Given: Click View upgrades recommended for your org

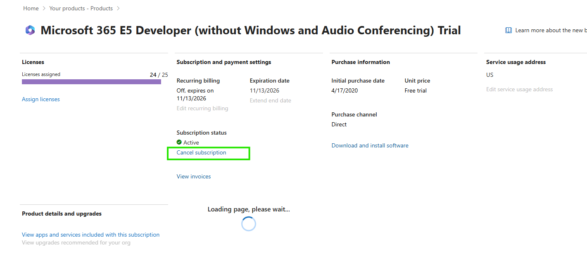Looking at the screenshot, I should [x=76, y=242].
